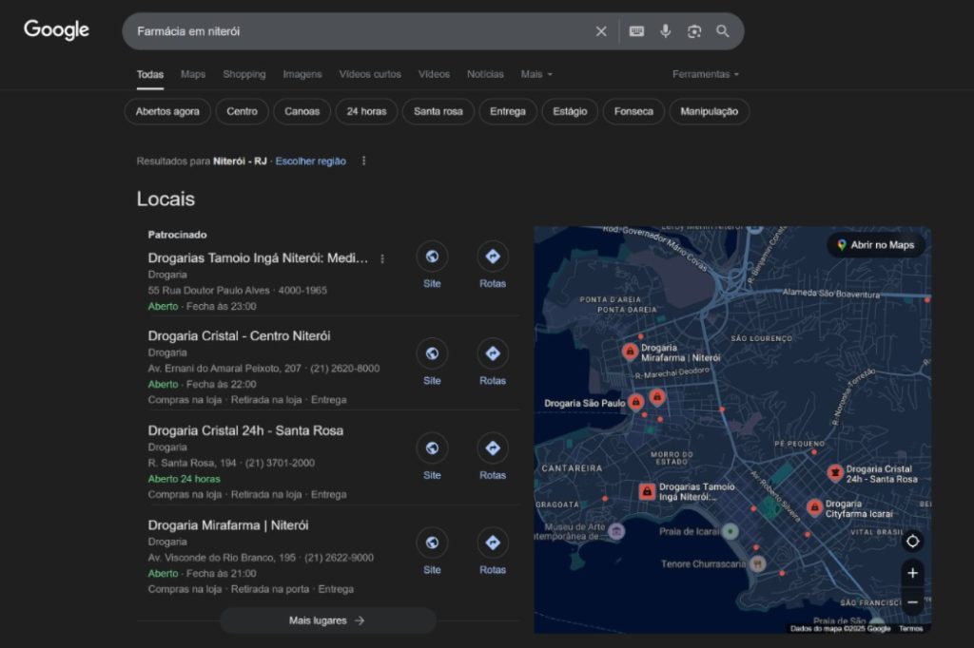This screenshot has width=974, height=648.
Task: Click the Locais section heading
Action: 166,199
